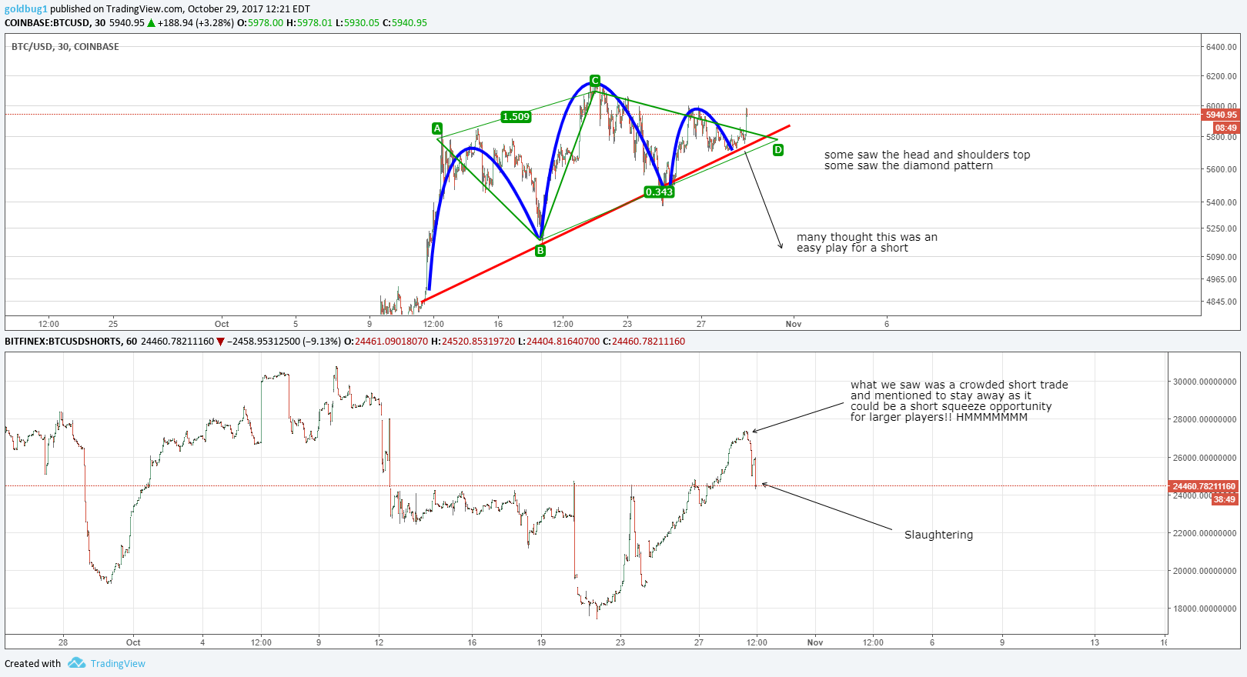Click the 0.343 ratio label
This screenshot has height=677, width=1247.
(659, 192)
